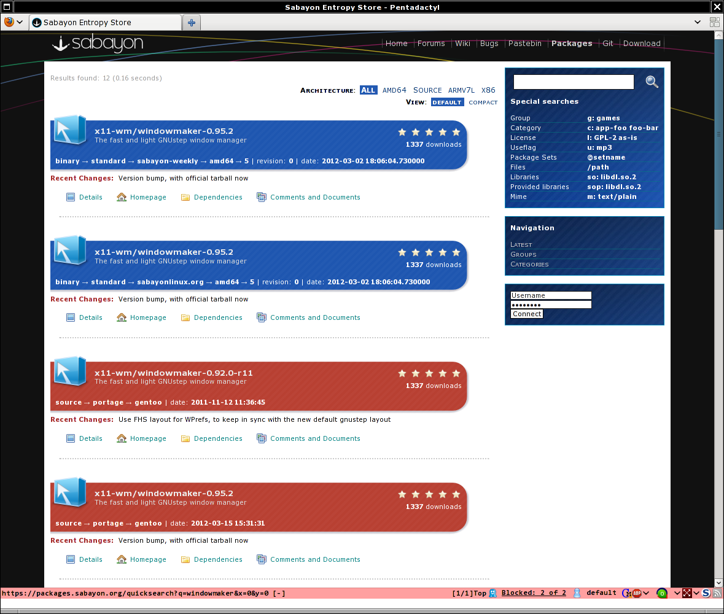
Task: Click Details icon for sabayon-weekly package
Action: coord(70,197)
